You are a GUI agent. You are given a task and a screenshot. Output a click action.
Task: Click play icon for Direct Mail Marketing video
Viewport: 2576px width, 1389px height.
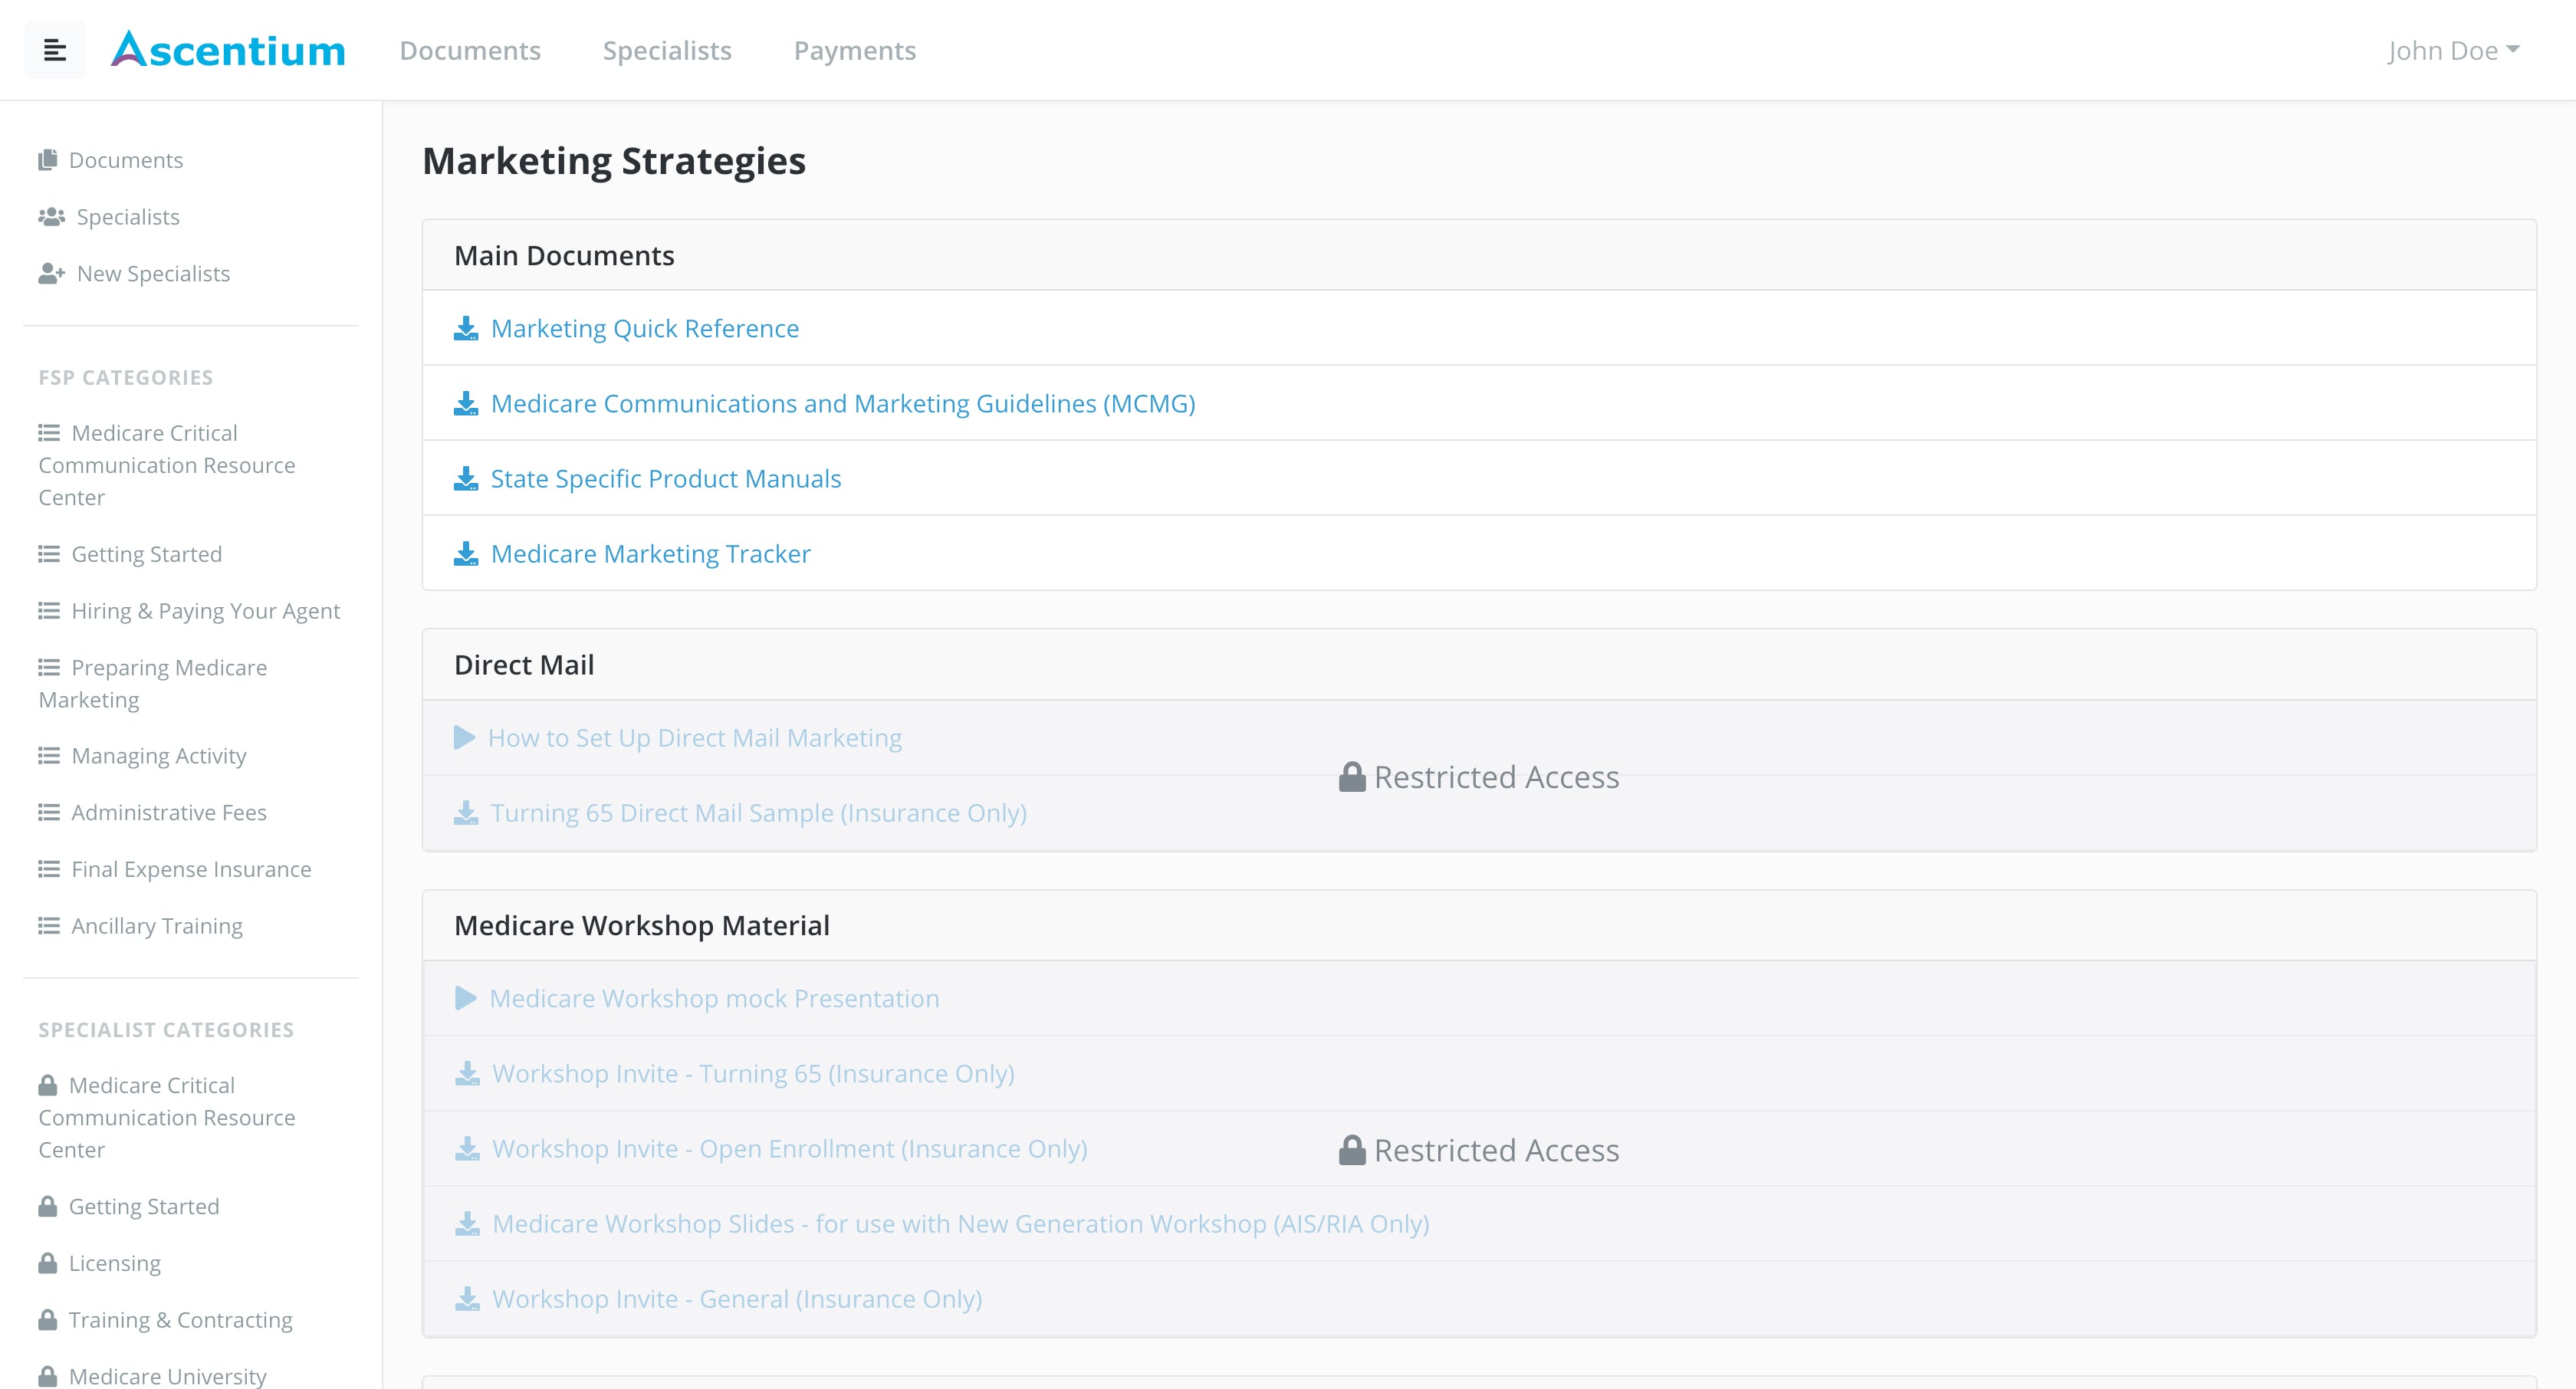point(464,738)
